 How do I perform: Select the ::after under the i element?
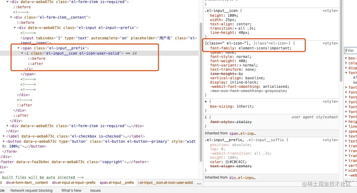coord(35,64)
